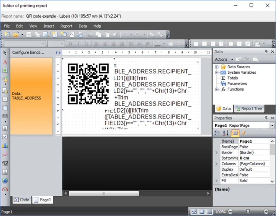Switch to the Report Tree tab

click(x=249, y=109)
